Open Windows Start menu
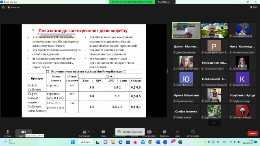This screenshot has height=146, width=260. [x=73, y=142]
